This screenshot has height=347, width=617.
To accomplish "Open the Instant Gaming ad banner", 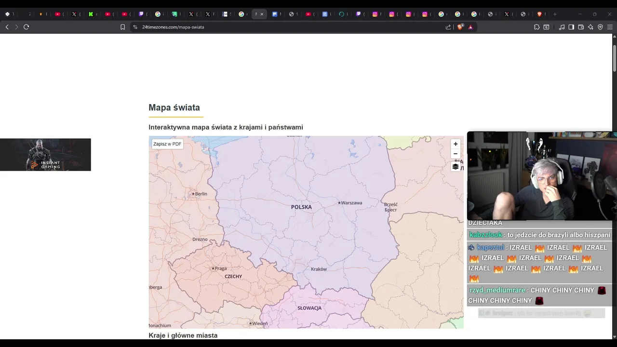I will tap(45, 155).
